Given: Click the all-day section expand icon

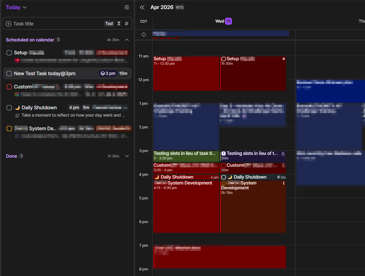Looking at the screenshot, I should [x=144, y=34].
